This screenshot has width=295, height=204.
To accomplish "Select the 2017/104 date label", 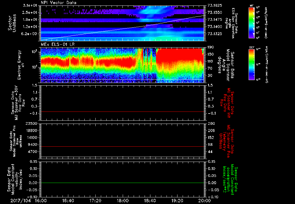I will tap(20, 200).
